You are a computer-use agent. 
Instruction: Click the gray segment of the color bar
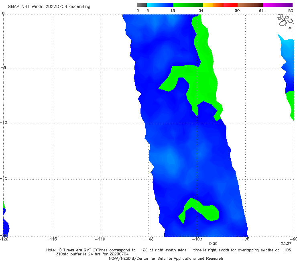click(142, 5)
